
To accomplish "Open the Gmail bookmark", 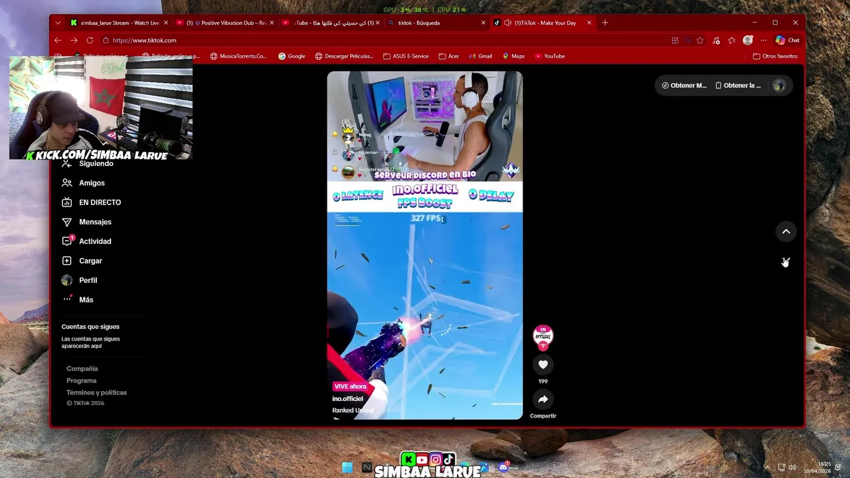I will pyautogui.click(x=480, y=56).
